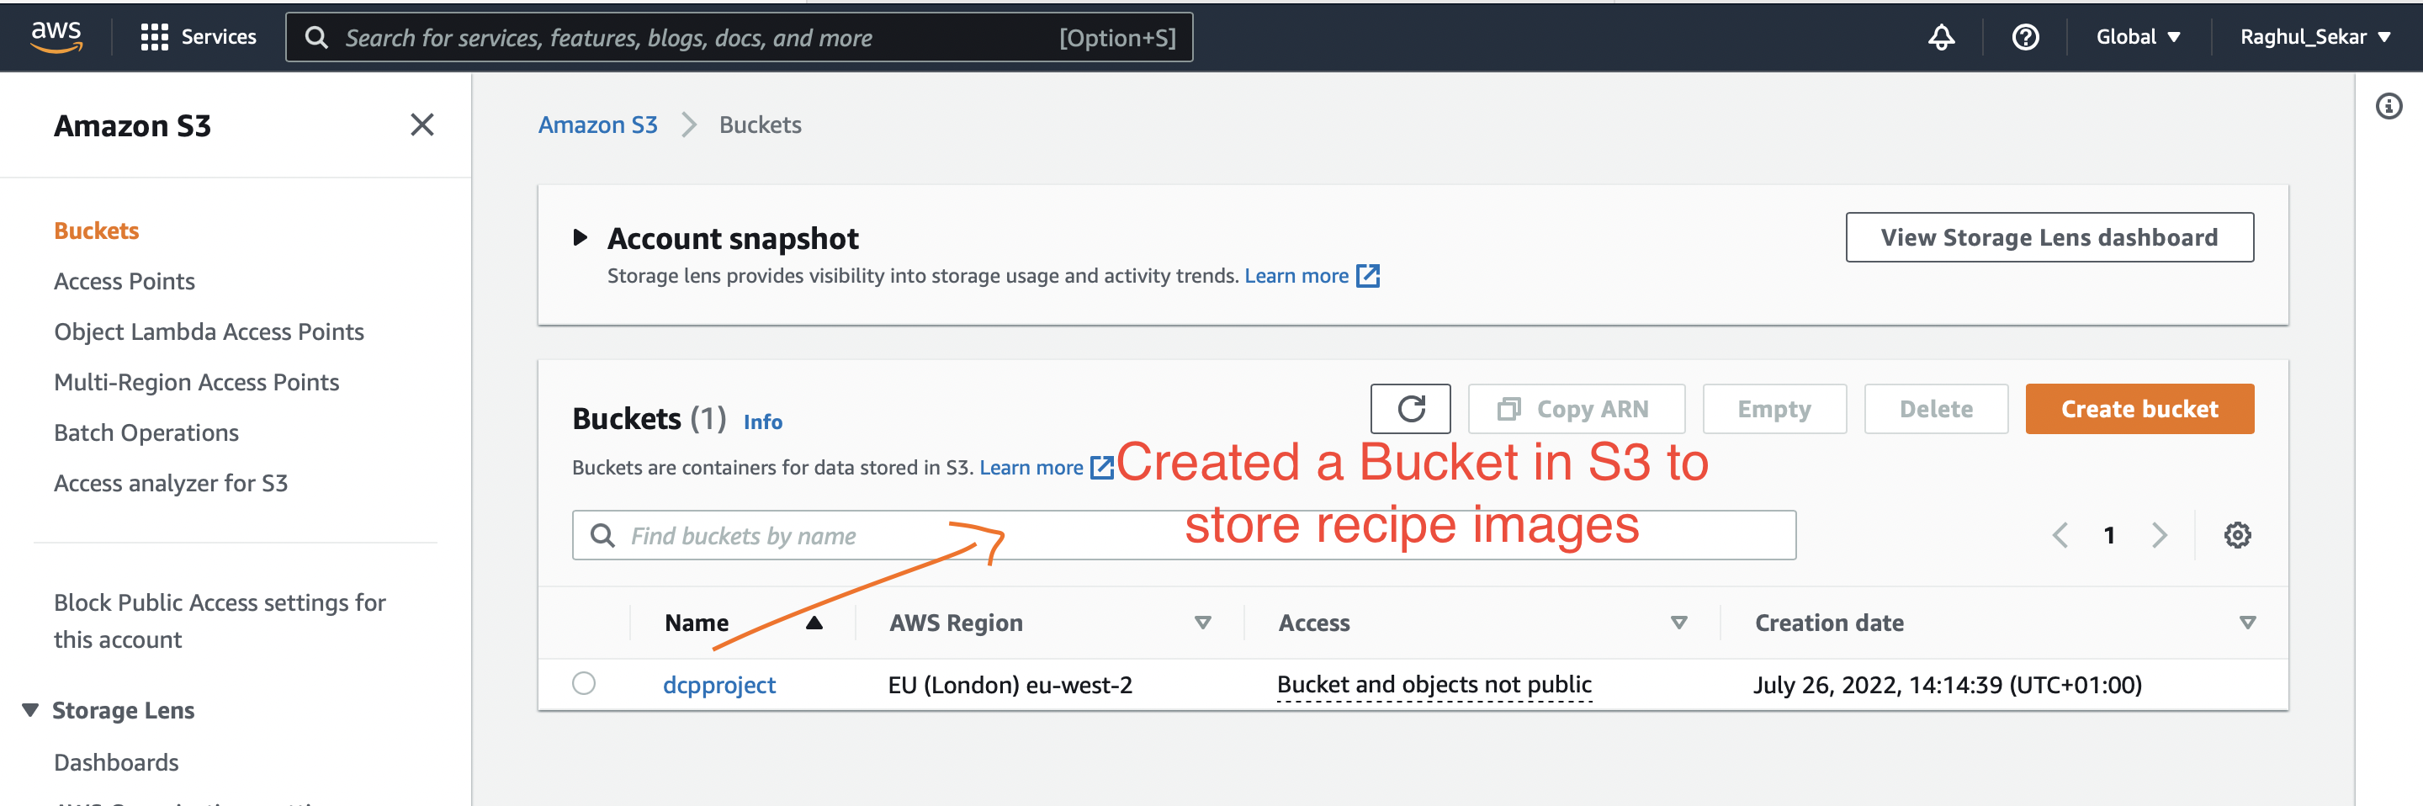Select the dcpproject bucket radio button

(583, 684)
